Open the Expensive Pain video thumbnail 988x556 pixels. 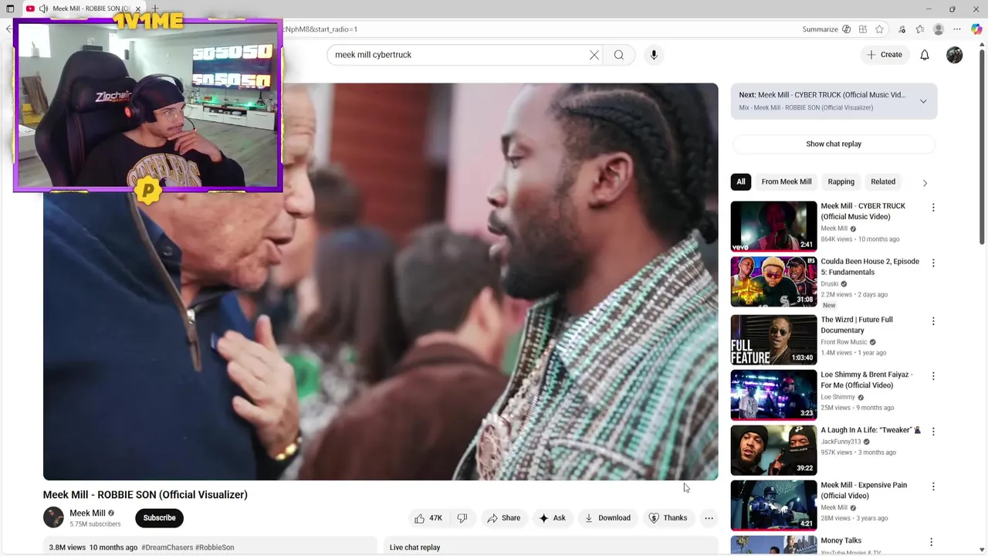coord(773,506)
